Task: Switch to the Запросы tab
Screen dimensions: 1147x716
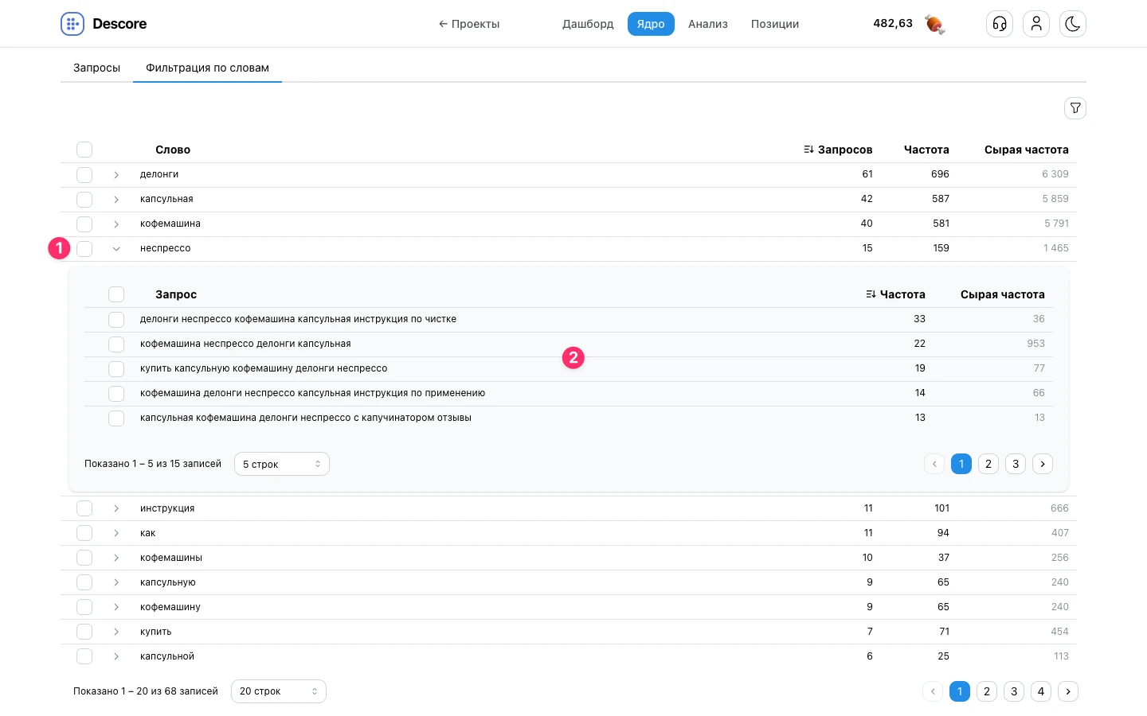Action: tap(96, 68)
